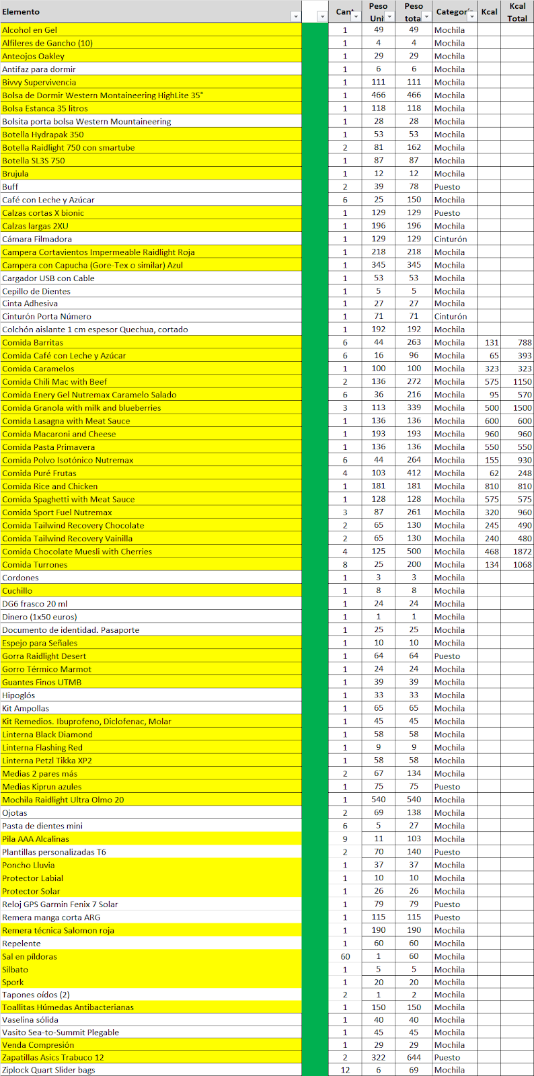Viewport: 534px width, 1076px height.
Task: Select the 'Antifaz para dormir' cell
Action: click(x=151, y=69)
